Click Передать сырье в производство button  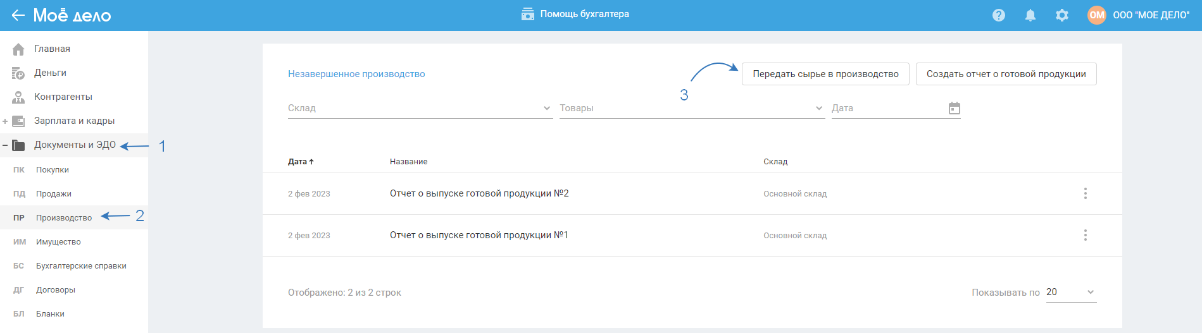[x=825, y=74]
